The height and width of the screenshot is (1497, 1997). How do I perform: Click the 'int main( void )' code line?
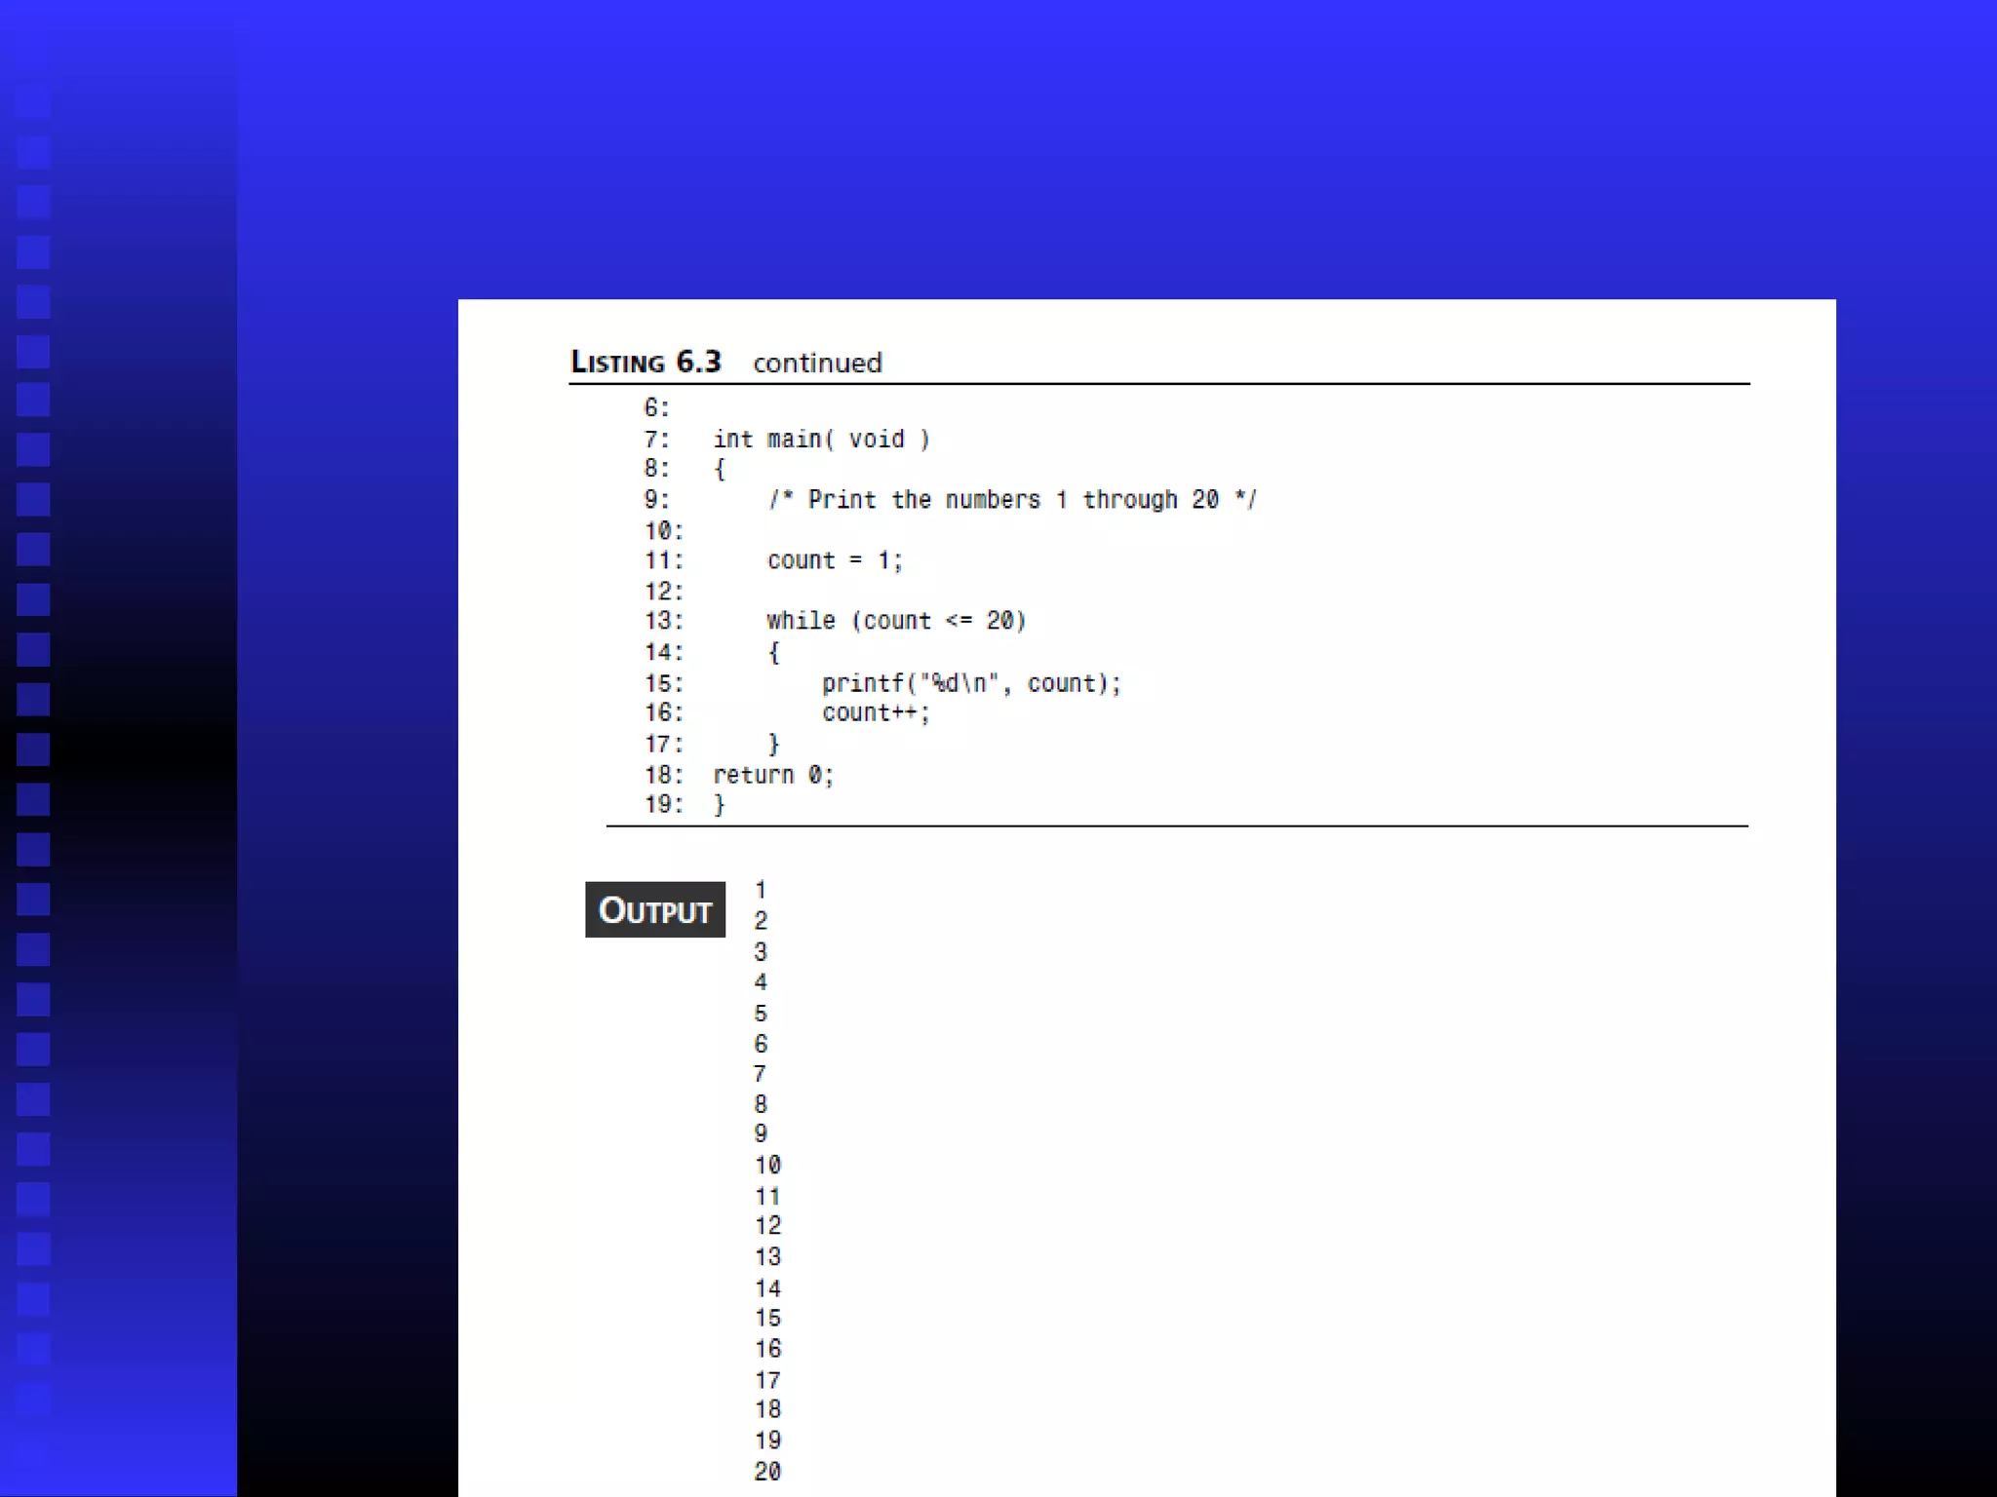821,440
